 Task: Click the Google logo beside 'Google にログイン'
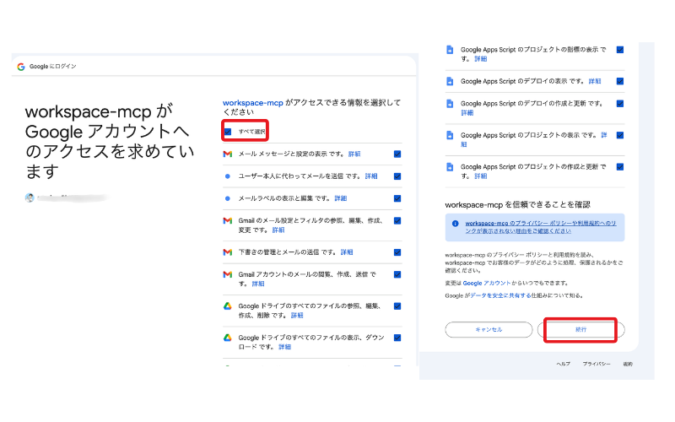point(20,67)
